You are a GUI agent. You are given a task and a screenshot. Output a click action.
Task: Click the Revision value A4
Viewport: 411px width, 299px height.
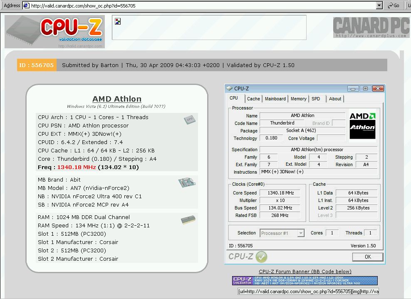point(366,164)
